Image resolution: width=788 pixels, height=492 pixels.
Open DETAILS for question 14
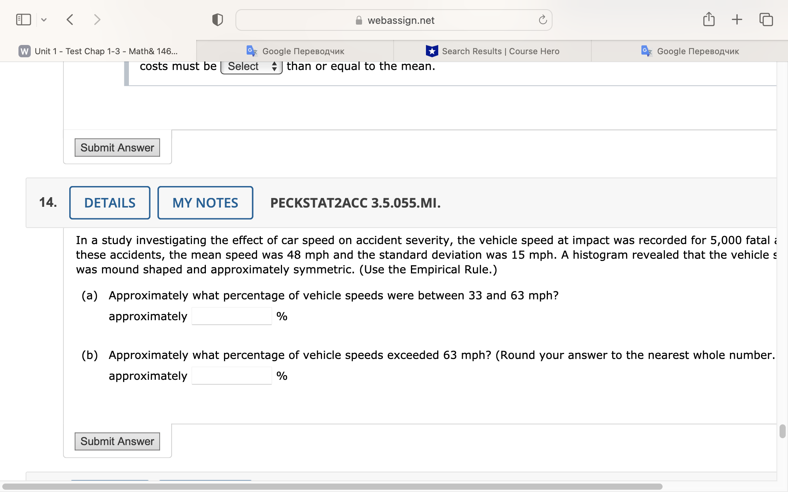pyautogui.click(x=110, y=203)
